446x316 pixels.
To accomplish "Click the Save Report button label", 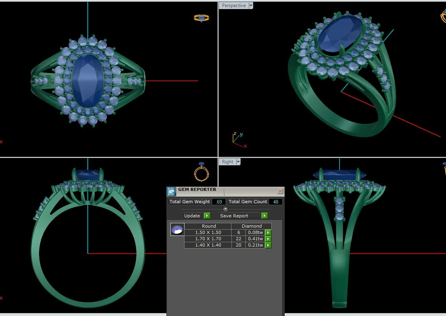I will tap(234, 216).
